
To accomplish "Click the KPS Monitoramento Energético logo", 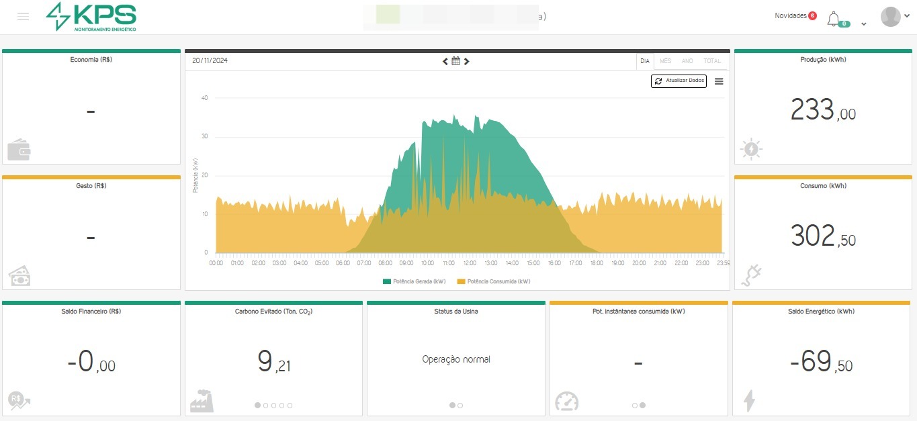I will (x=91, y=17).
